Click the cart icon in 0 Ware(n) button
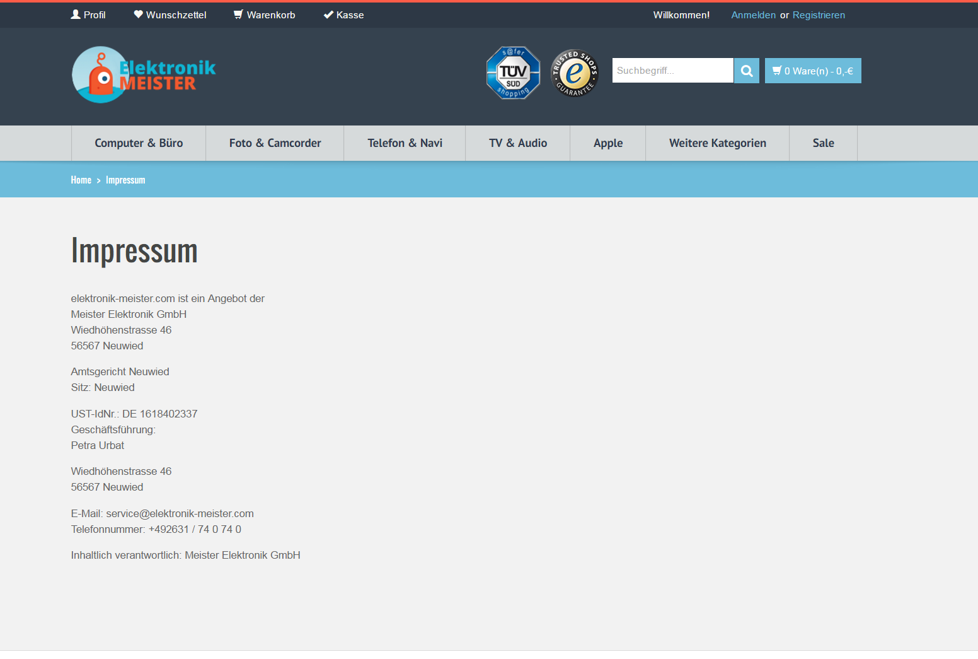Viewport: 978px width, 659px height. [777, 71]
